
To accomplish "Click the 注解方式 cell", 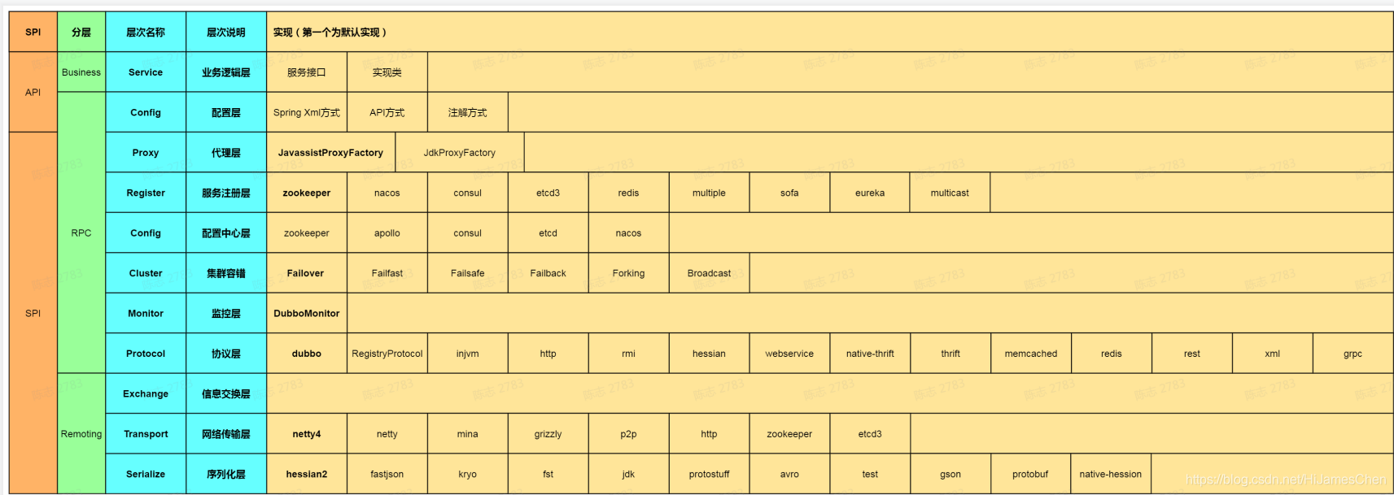I will click(468, 113).
